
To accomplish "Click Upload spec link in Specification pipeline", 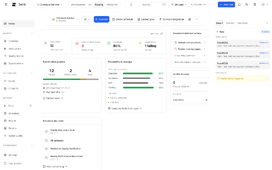I will pyautogui.click(x=53, y=98).
